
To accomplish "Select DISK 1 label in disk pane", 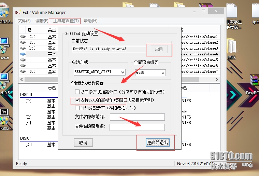I will [26, 138].
